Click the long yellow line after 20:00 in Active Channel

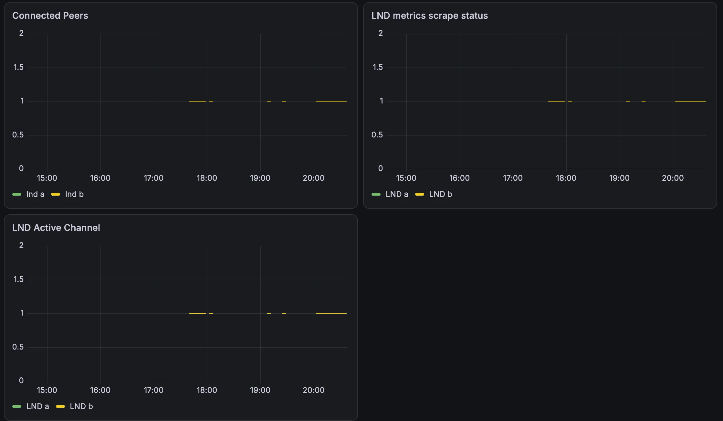coord(331,313)
